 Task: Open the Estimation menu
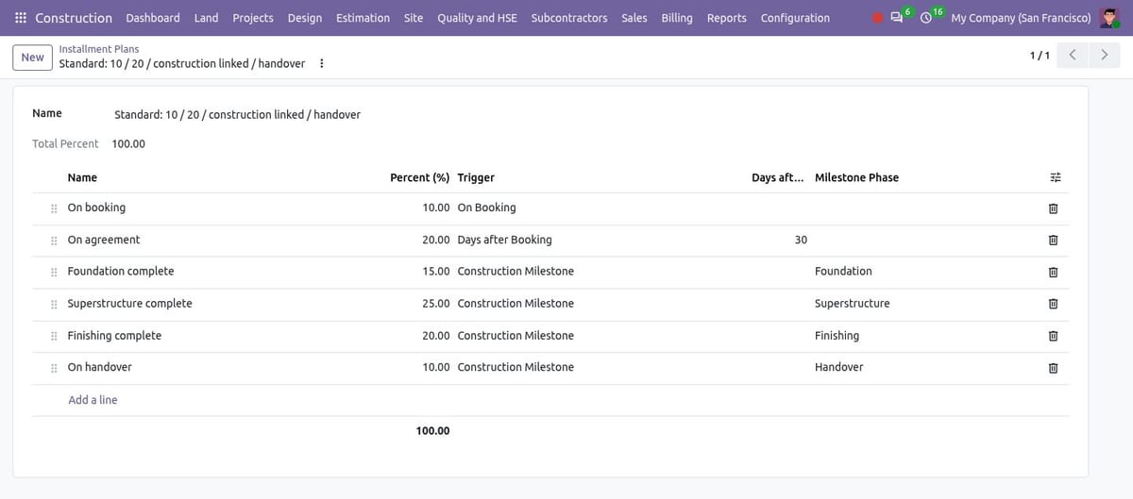pos(363,18)
